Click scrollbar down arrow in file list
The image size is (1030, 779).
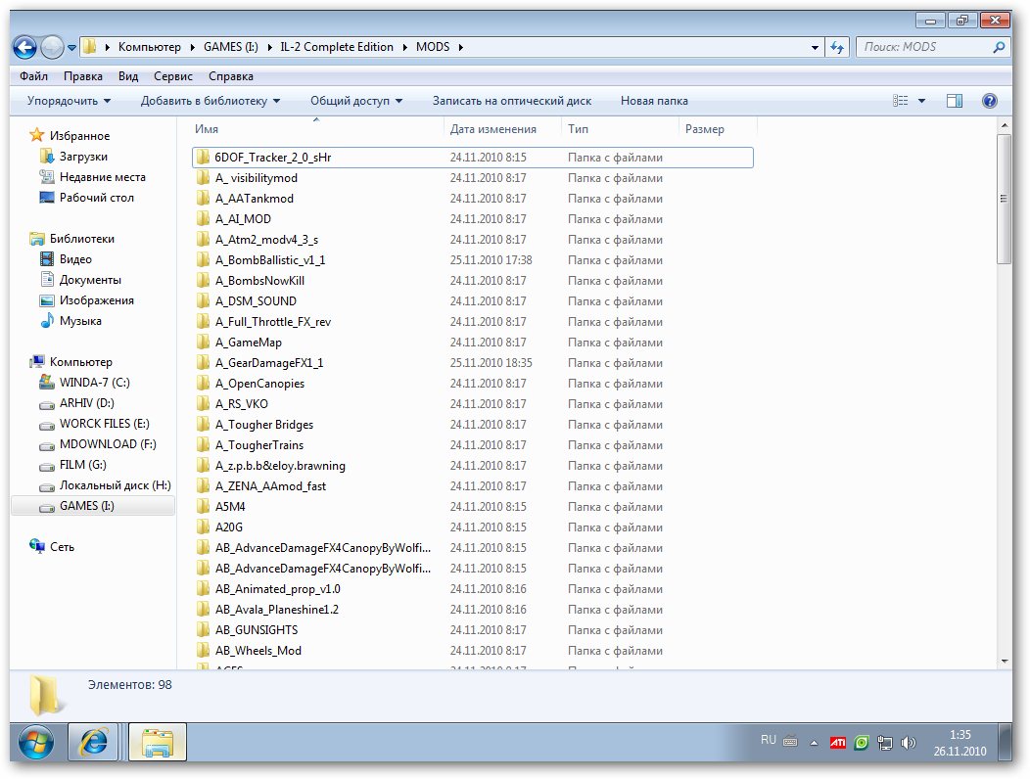(1004, 662)
